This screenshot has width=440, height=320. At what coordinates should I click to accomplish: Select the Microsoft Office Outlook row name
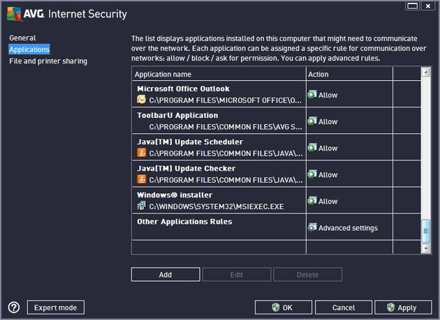coord(183,89)
